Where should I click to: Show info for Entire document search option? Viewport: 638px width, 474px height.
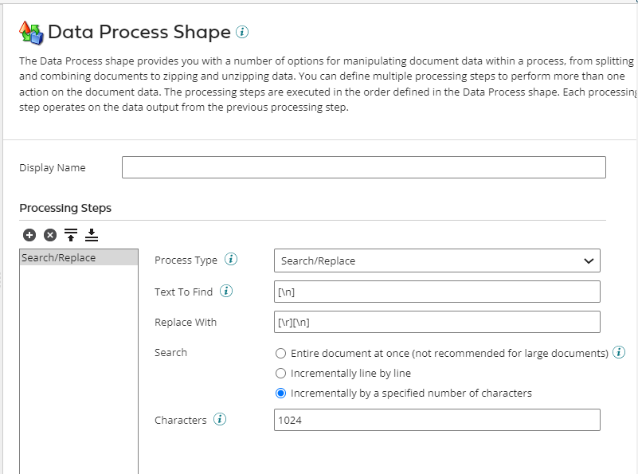619,352
